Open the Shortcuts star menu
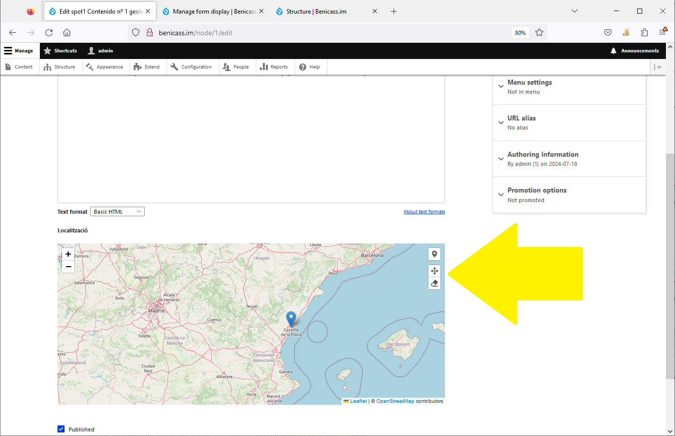 point(61,51)
